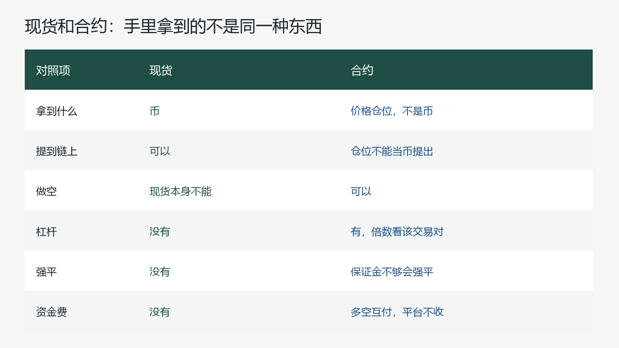
Task: Click the 杠杆 row label
Action: click(x=46, y=231)
